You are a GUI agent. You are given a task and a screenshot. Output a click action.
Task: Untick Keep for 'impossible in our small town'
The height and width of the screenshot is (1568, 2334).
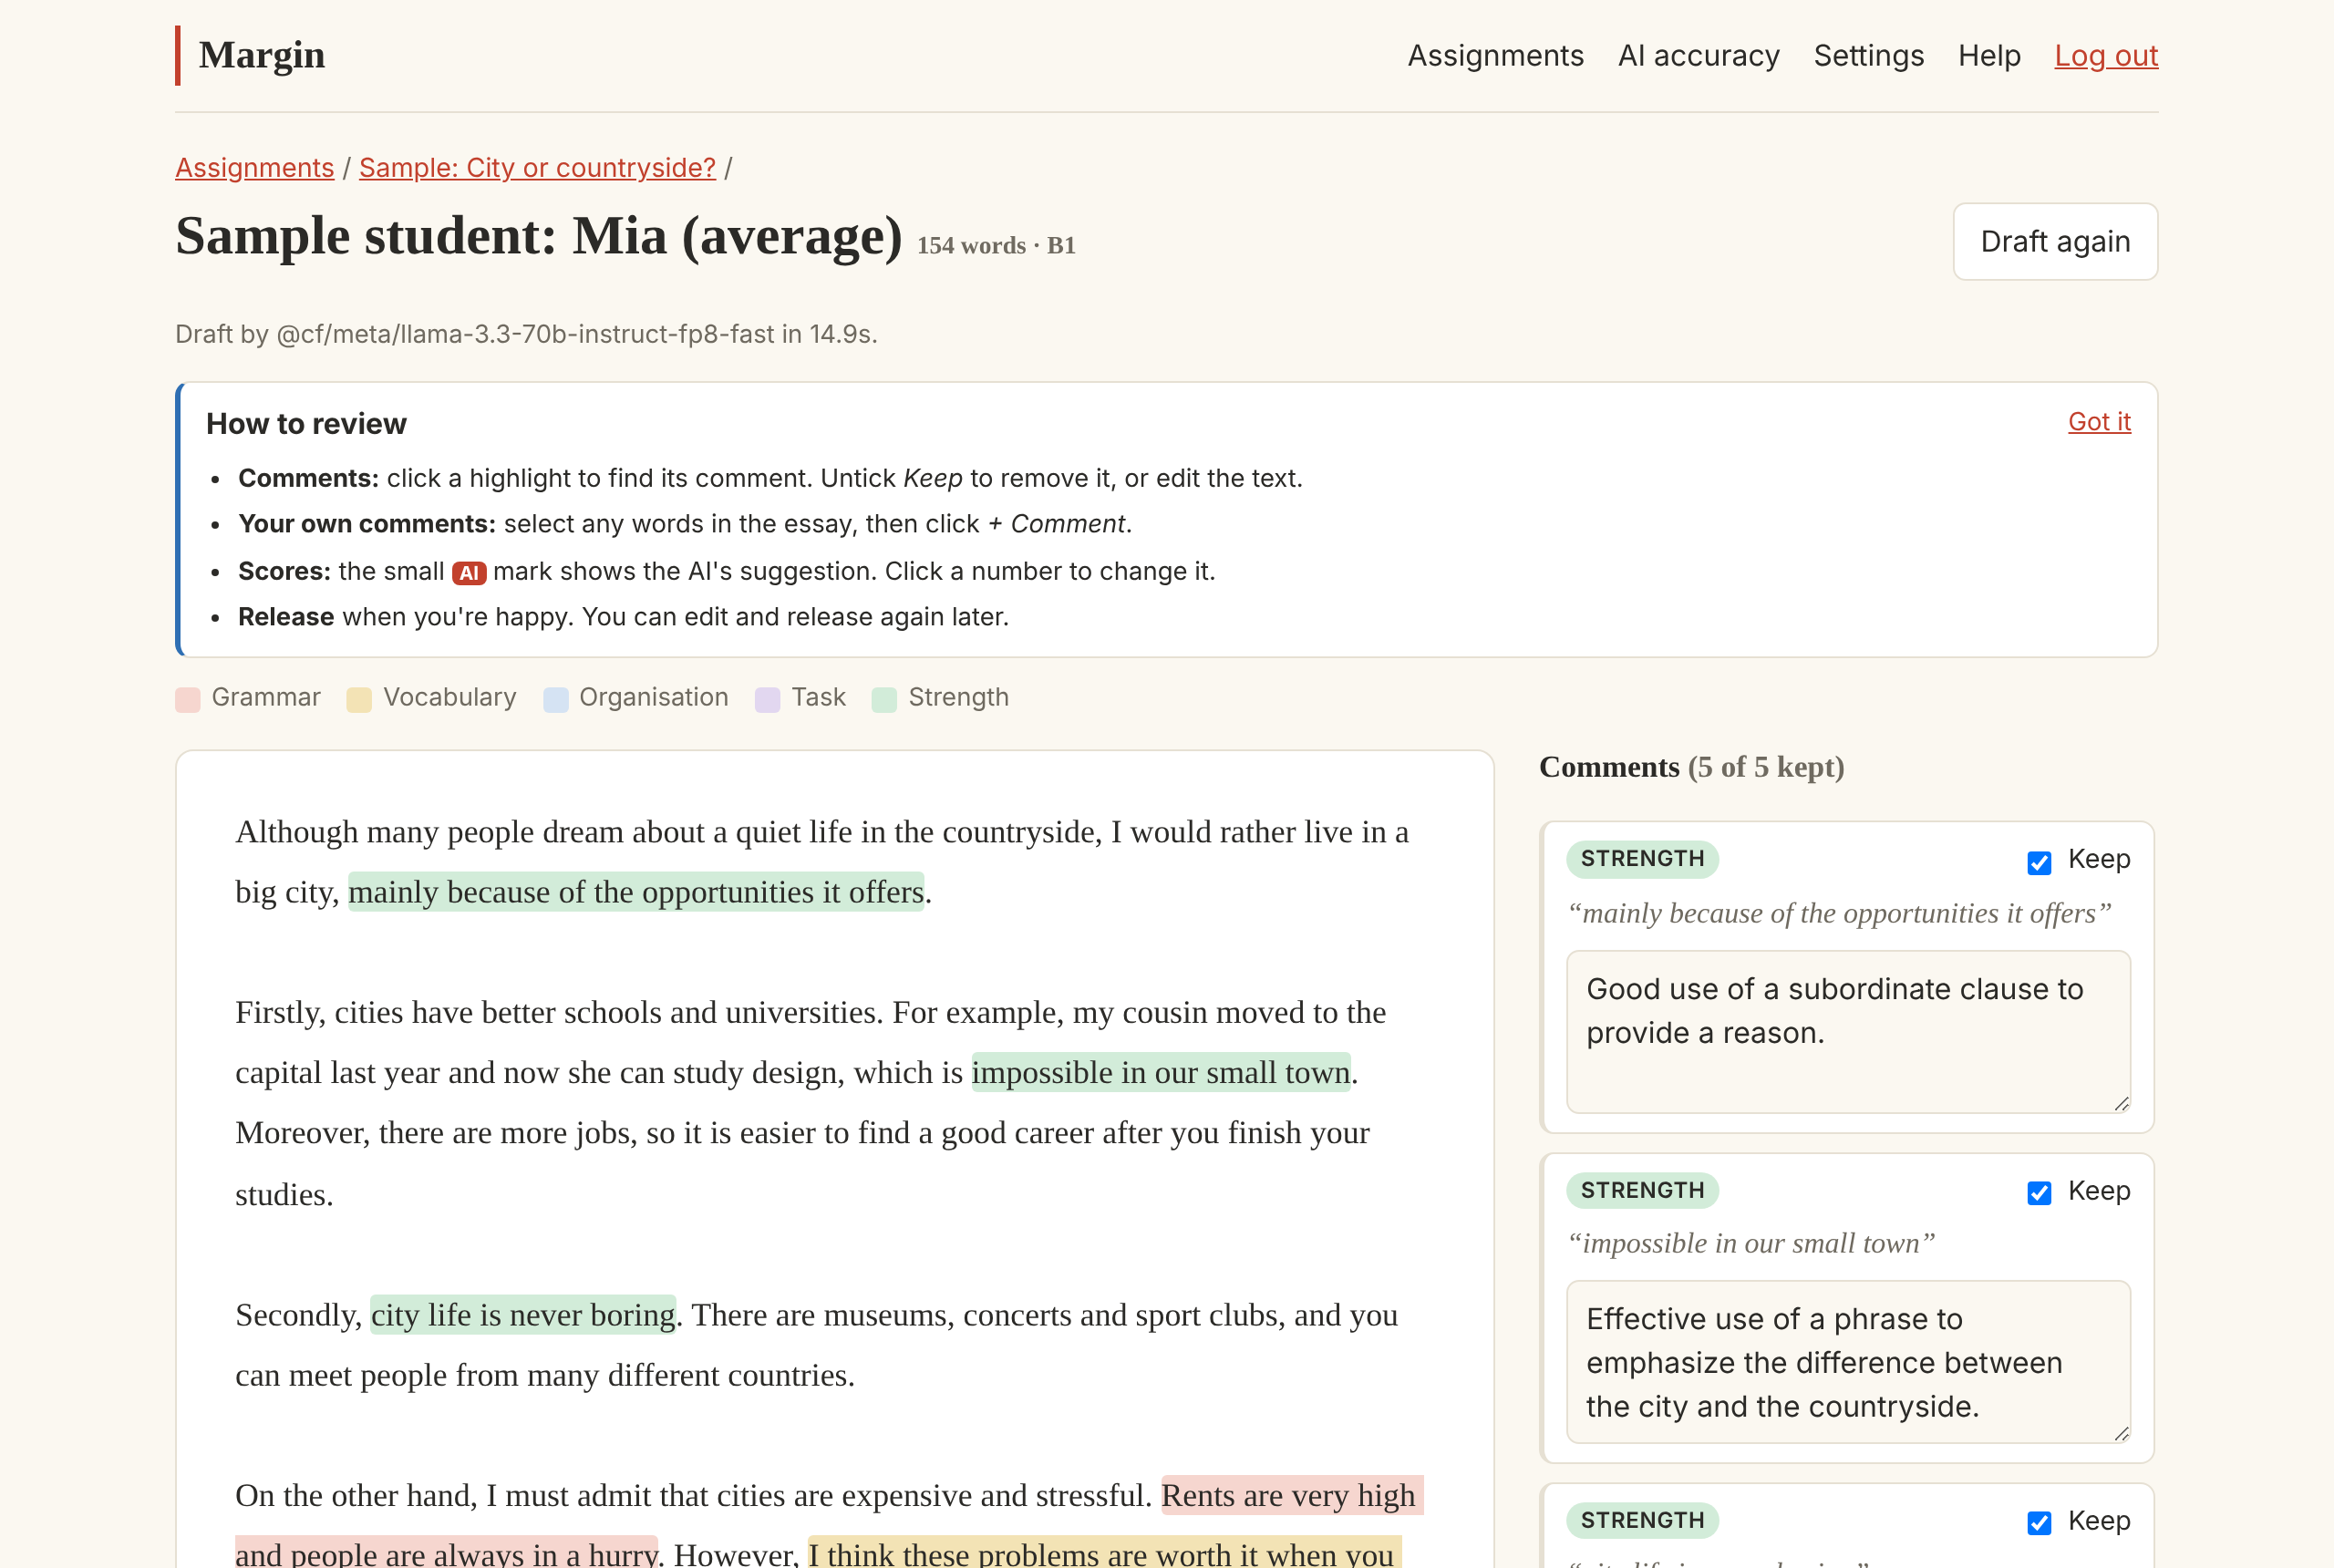click(x=2038, y=1192)
